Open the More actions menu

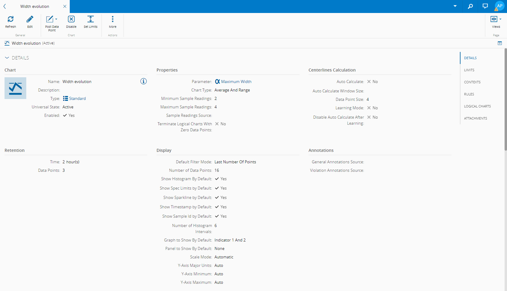click(113, 19)
